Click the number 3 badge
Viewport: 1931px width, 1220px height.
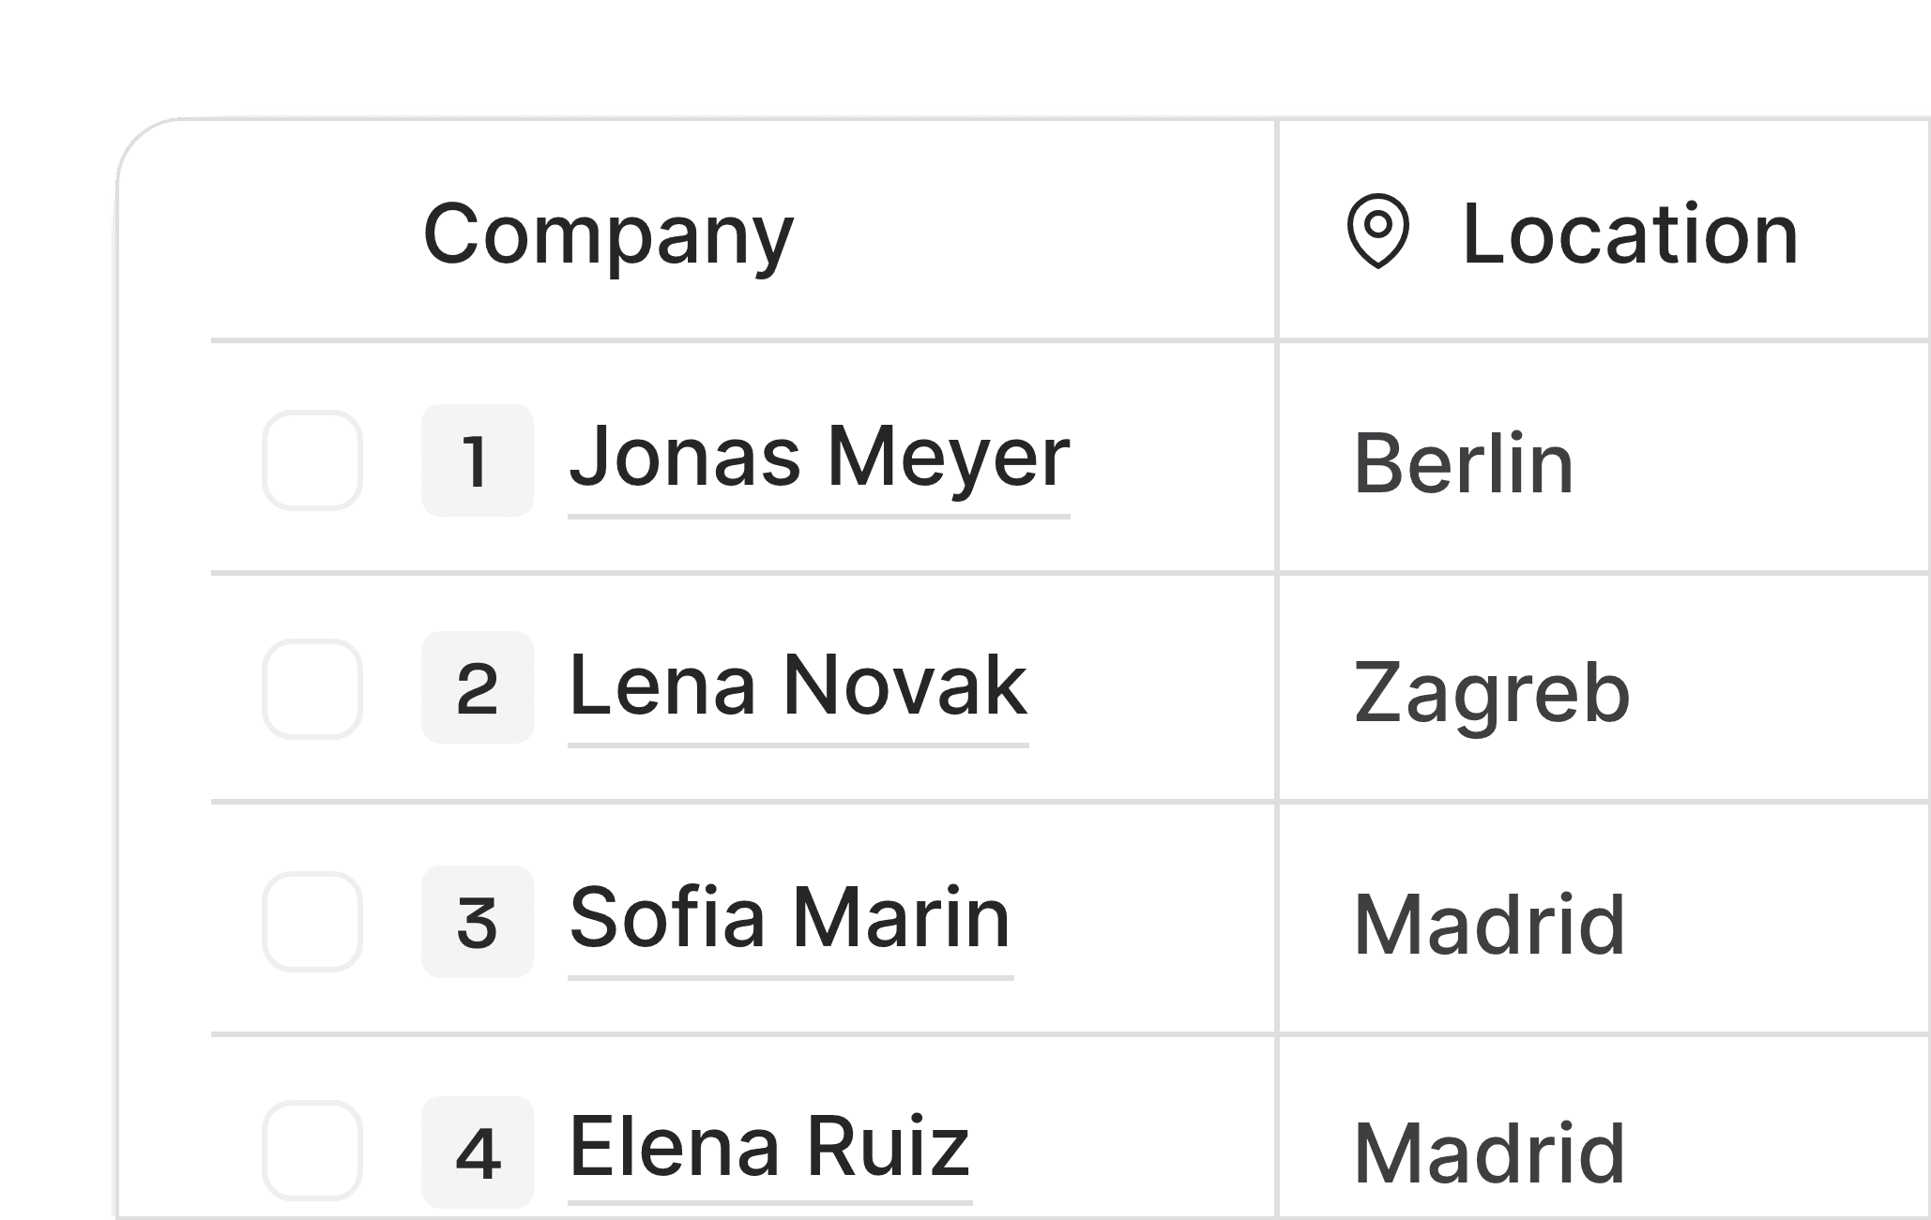click(x=478, y=922)
